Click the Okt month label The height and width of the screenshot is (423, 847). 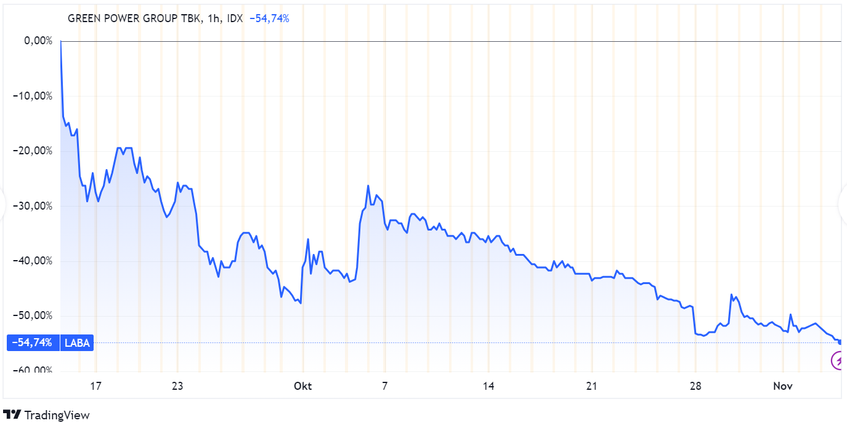(x=303, y=386)
